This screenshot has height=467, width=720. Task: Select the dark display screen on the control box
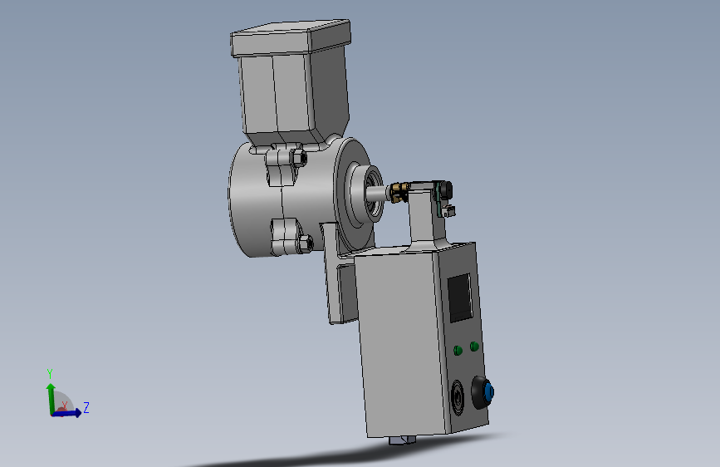tap(459, 297)
